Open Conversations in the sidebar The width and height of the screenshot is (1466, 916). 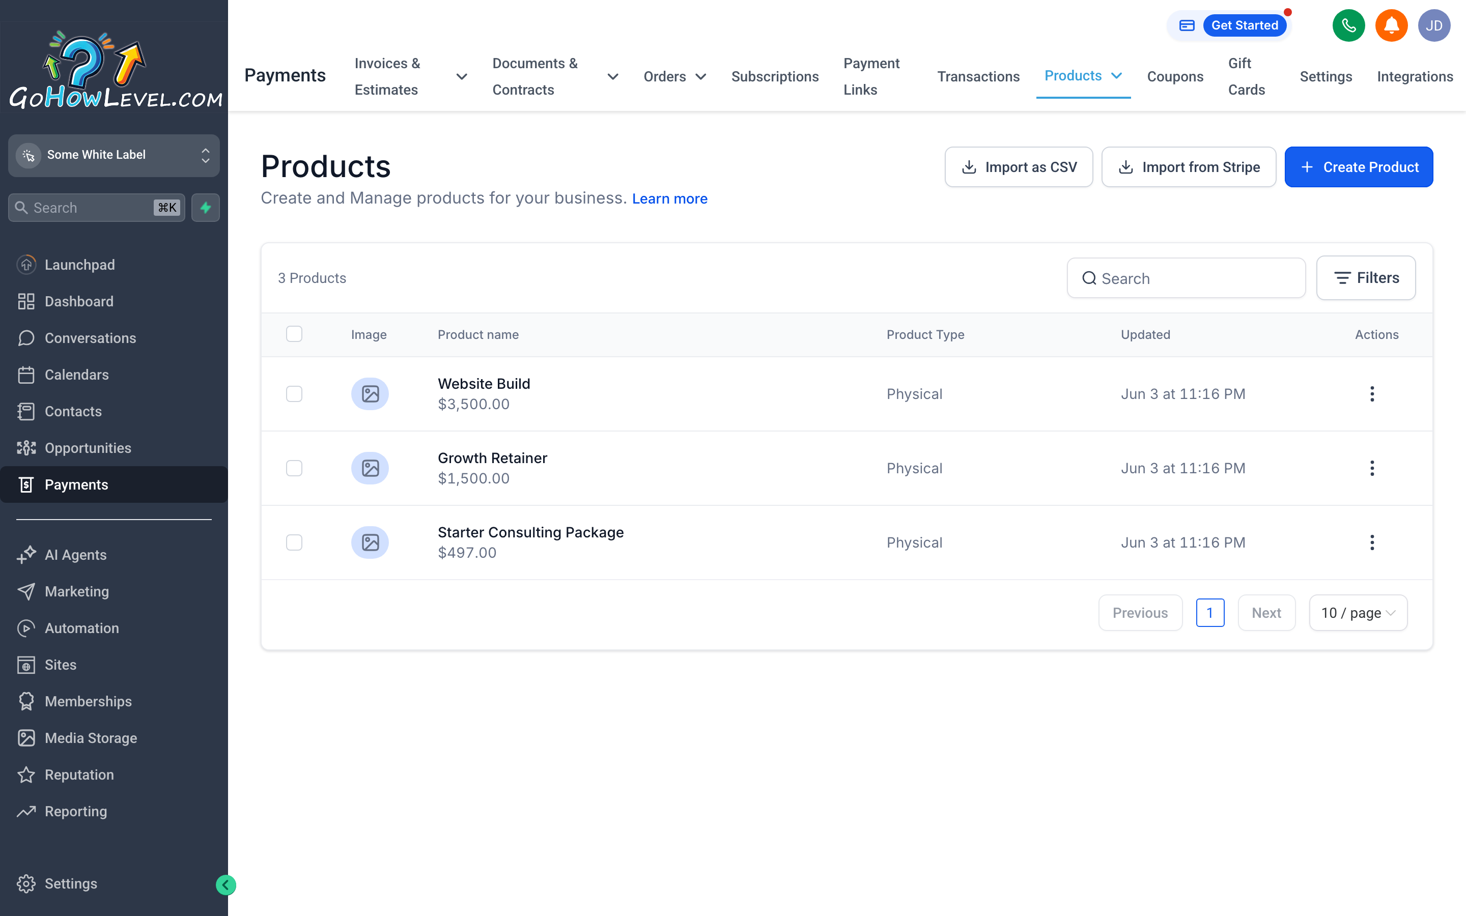[x=114, y=338]
